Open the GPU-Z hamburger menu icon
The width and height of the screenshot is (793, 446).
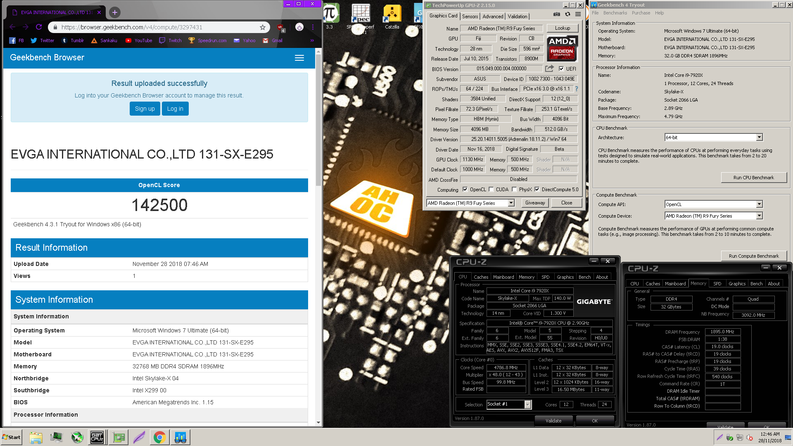(578, 14)
